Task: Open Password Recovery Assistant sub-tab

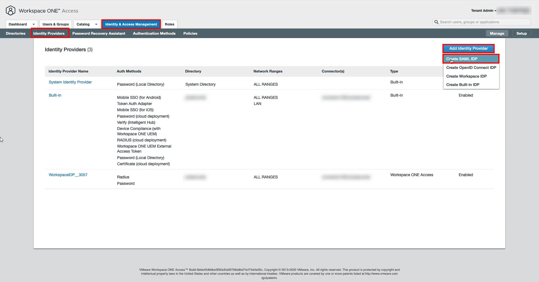Action: [99, 33]
